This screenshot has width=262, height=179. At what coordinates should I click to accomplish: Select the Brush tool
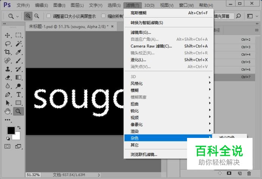click(x=19, y=61)
